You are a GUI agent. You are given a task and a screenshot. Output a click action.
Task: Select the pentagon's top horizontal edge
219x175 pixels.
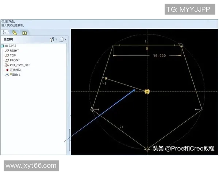(x=147, y=45)
